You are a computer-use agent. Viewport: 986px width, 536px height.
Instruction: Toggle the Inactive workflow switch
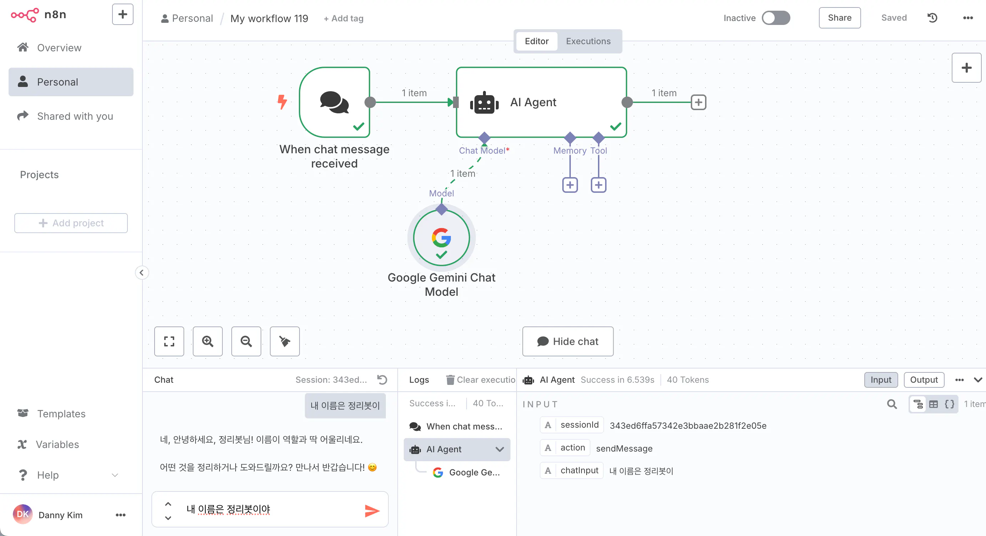pos(775,17)
